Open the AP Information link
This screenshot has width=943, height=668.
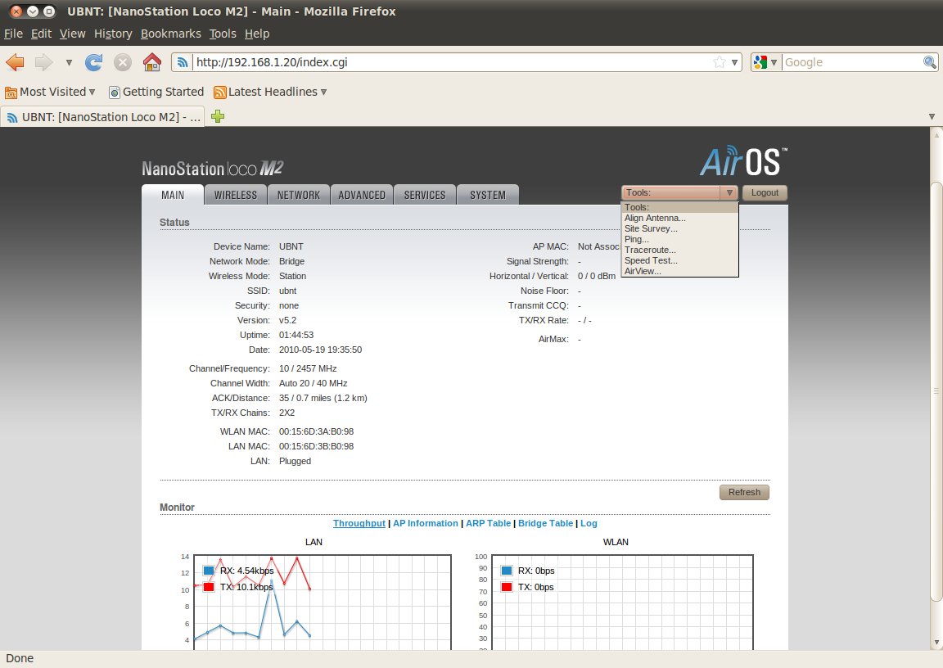pyautogui.click(x=426, y=523)
